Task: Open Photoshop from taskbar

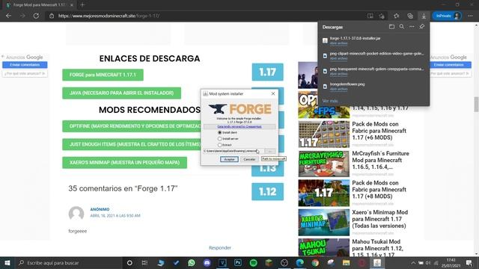Action: point(238,263)
